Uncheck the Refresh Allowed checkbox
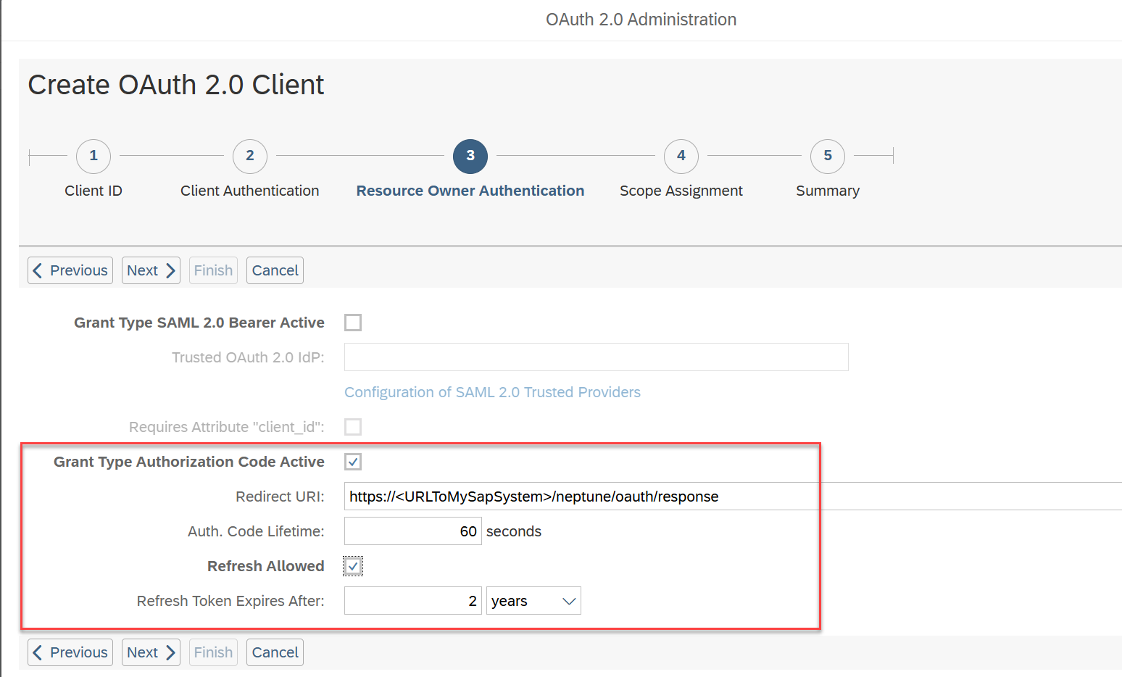1122x677 pixels. click(353, 565)
